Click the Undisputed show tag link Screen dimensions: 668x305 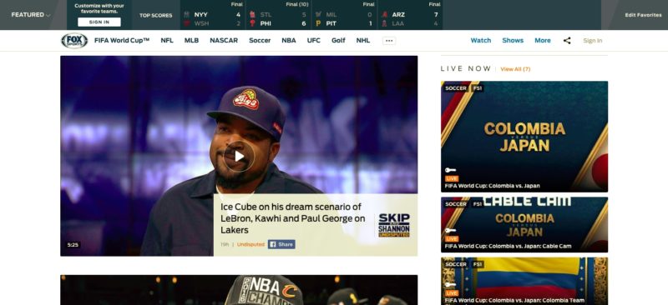[x=250, y=245]
